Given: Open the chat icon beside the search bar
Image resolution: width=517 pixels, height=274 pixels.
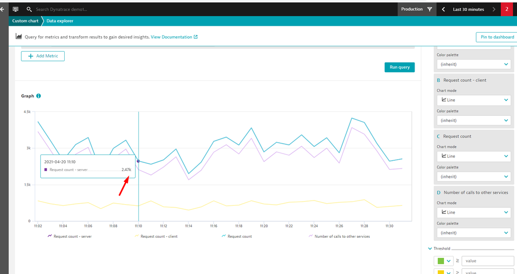Looking at the screenshot, I should pos(16,9).
